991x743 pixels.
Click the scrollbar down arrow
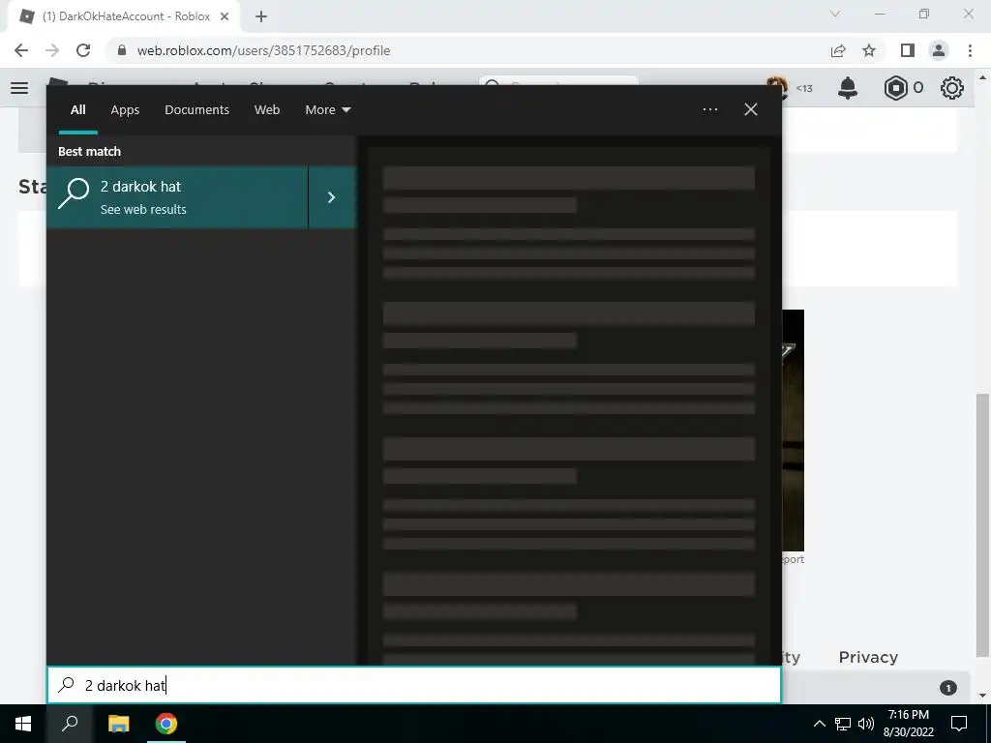point(982,696)
